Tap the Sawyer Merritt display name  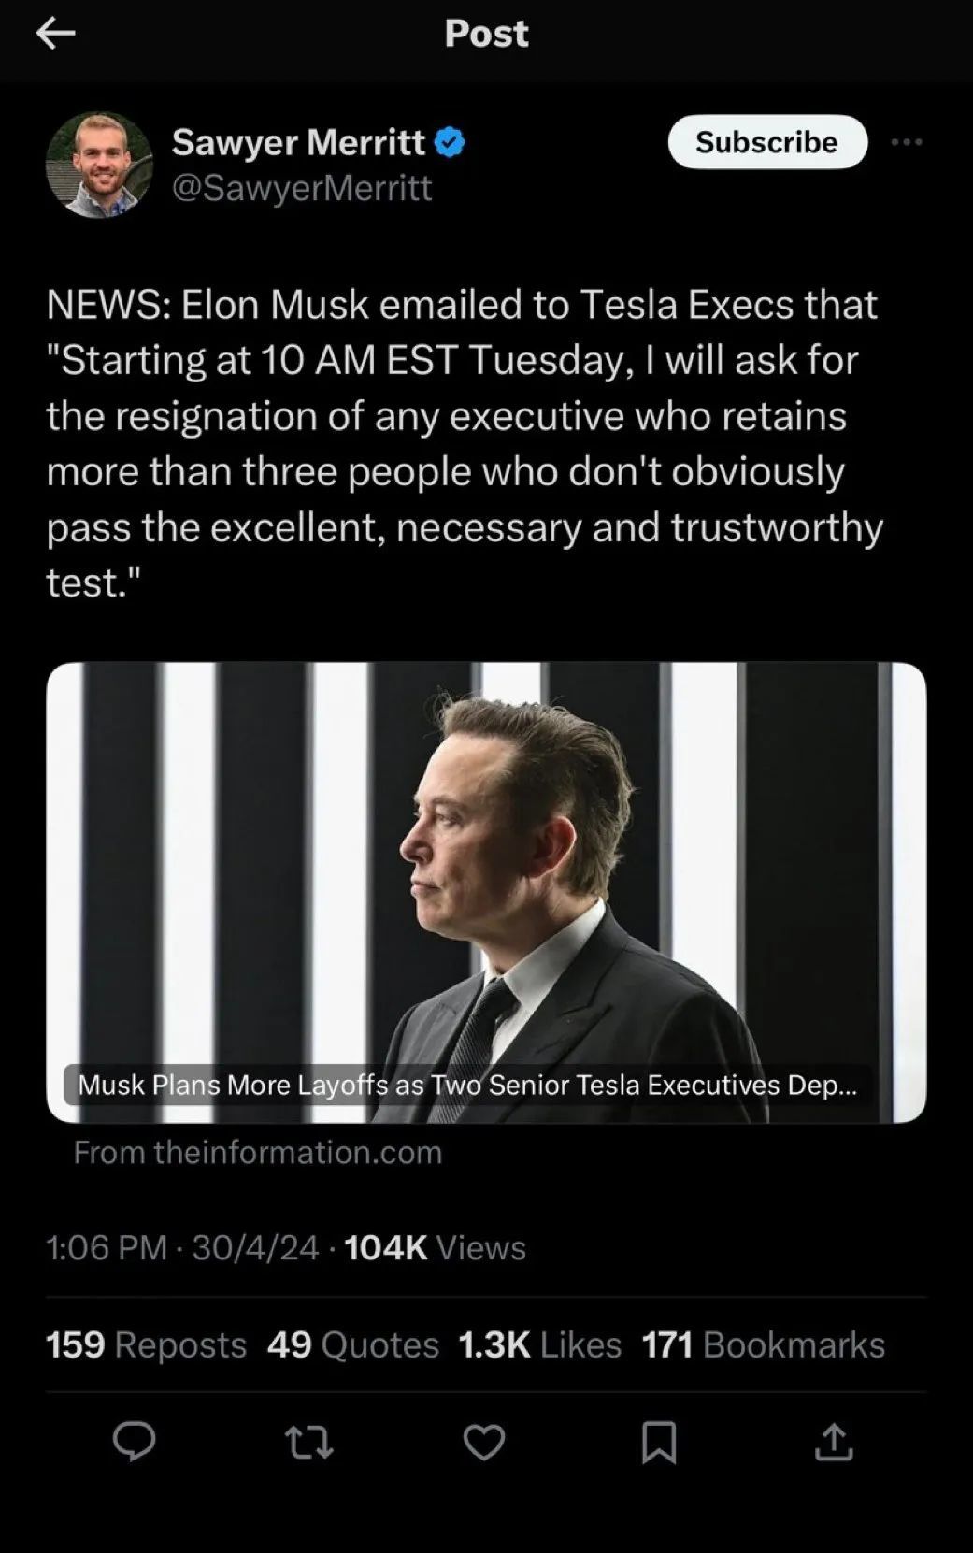click(298, 142)
